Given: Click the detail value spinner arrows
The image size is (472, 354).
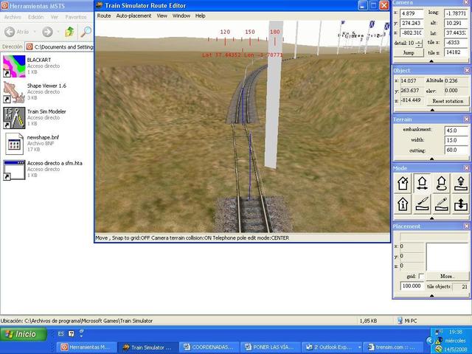Looking at the screenshot, I should (420, 44).
